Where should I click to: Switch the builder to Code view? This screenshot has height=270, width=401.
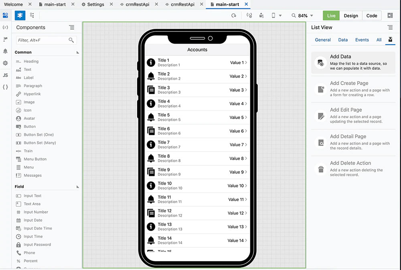tap(372, 16)
